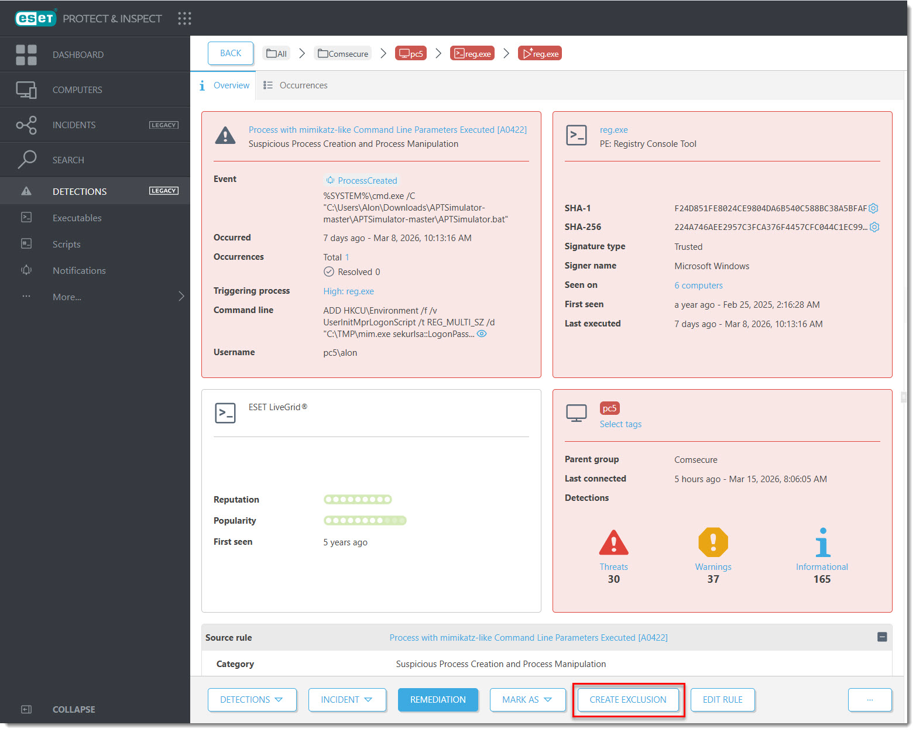Open the Incident dropdown button
Image resolution: width=916 pixels, height=732 pixels.
pyautogui.click(x=348, y=700)
